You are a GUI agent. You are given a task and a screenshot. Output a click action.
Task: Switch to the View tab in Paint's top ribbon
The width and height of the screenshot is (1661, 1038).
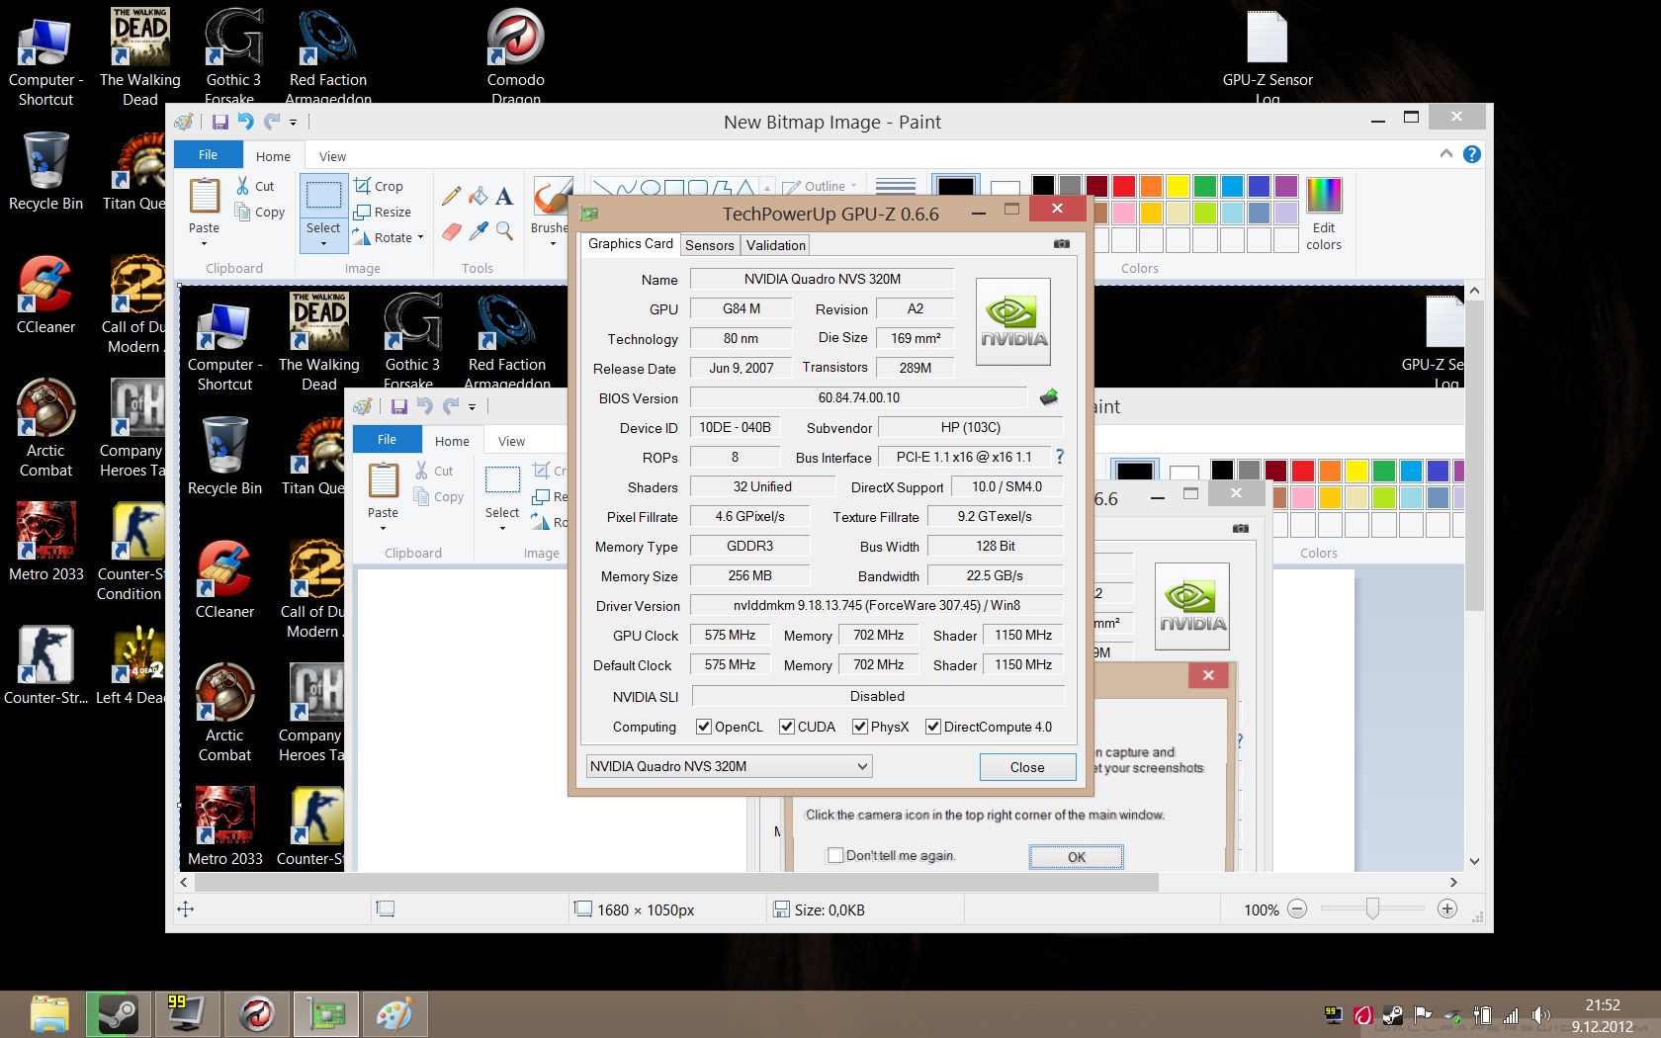(332, 156)
